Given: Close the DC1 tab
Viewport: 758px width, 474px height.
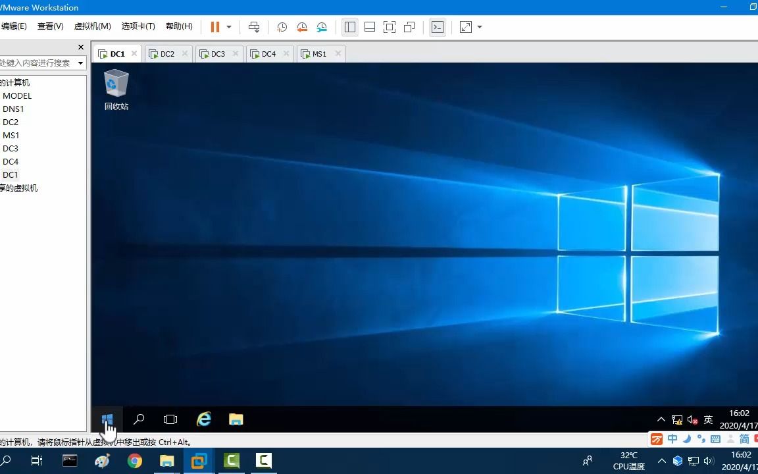Looking at the screenshot, I should 134,54.
